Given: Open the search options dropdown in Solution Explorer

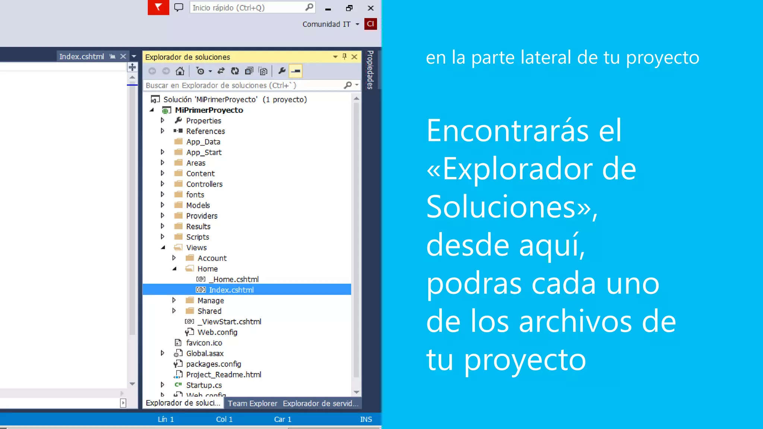Looking at the screenshot, I should 357,85.
